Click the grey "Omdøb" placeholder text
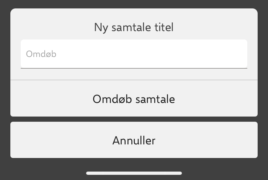This screenshot has height=180, width=268. coord(41,54)
